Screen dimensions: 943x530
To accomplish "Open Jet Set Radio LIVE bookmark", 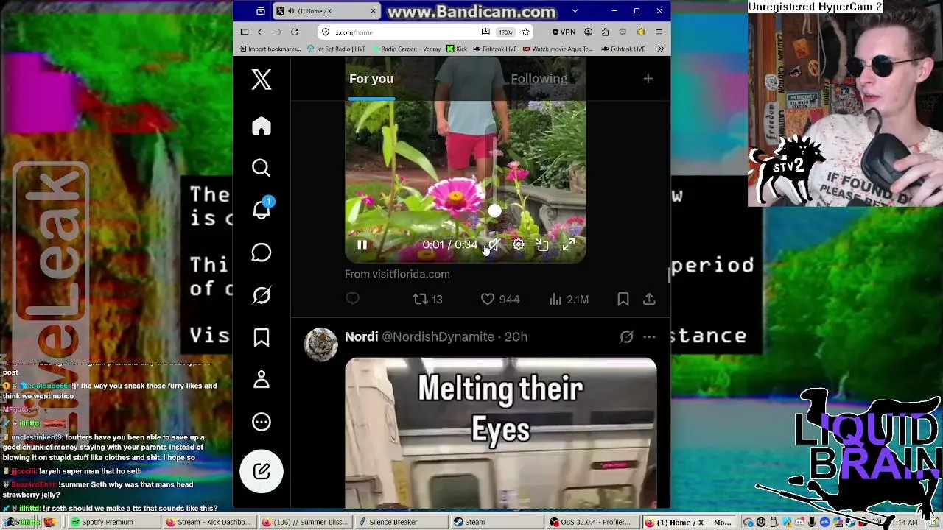I will [x=337, y=49].
